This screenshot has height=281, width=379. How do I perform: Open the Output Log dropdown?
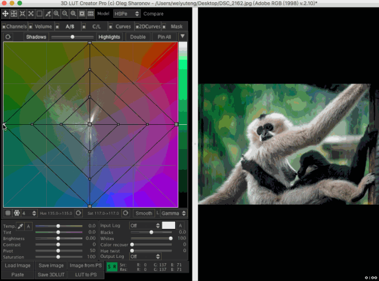coord(144,256)
